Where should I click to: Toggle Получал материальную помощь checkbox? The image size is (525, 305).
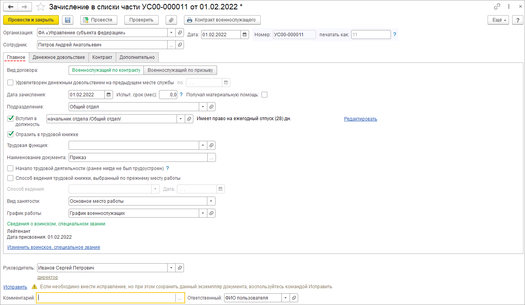264,94
